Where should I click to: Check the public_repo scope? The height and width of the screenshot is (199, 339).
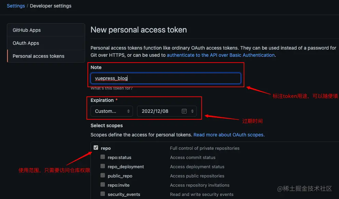click(103, 176)
